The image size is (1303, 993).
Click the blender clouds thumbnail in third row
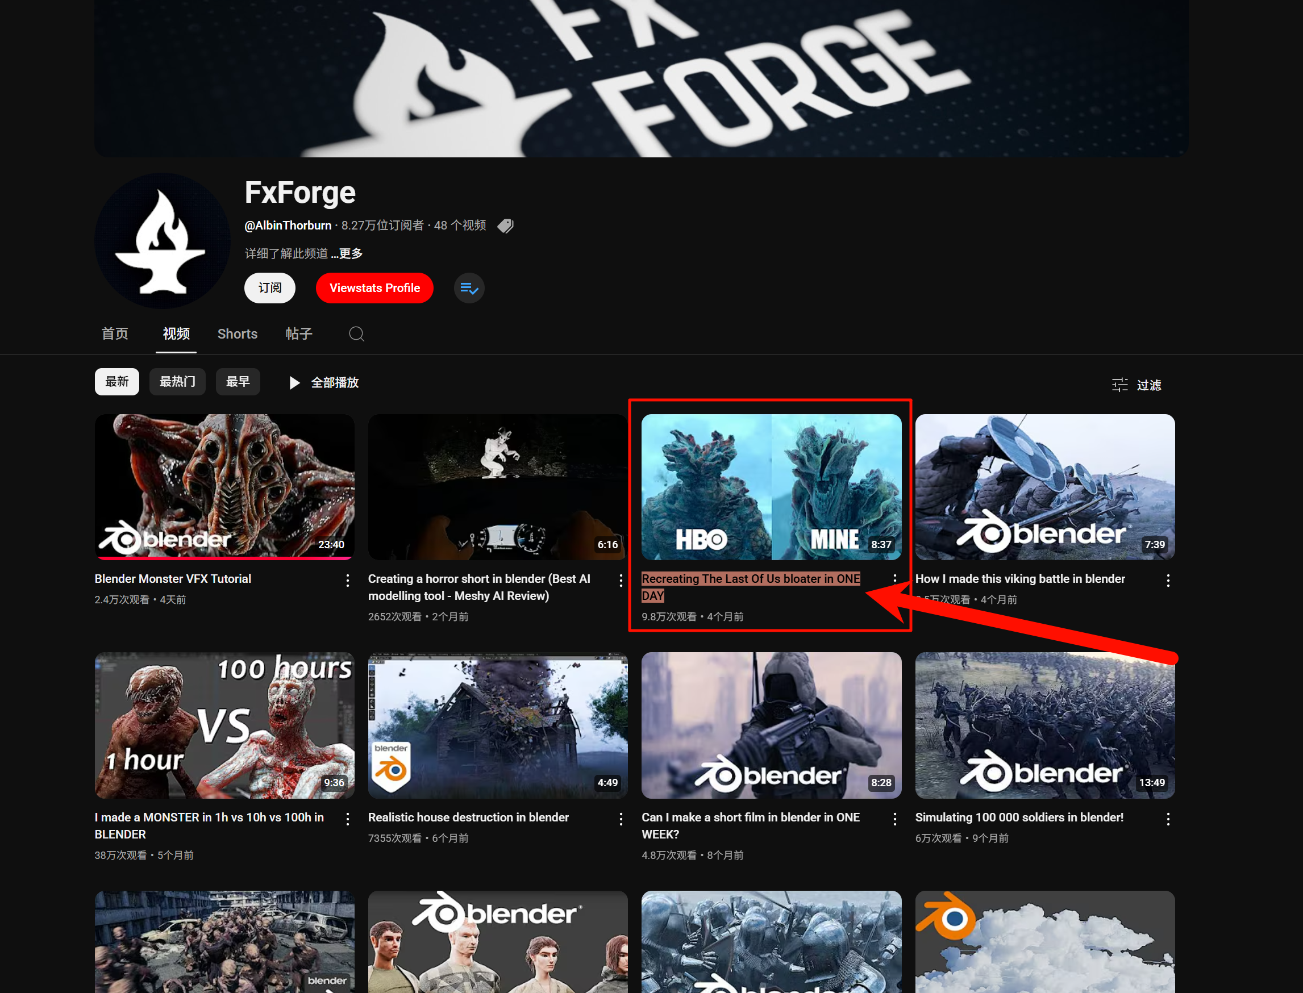click(x=1045, y=942)
